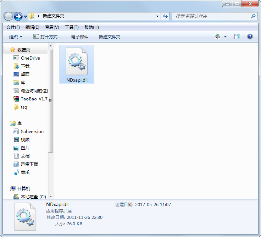
Task: Open the 工具(T) menu
Action: pos(72,27)
